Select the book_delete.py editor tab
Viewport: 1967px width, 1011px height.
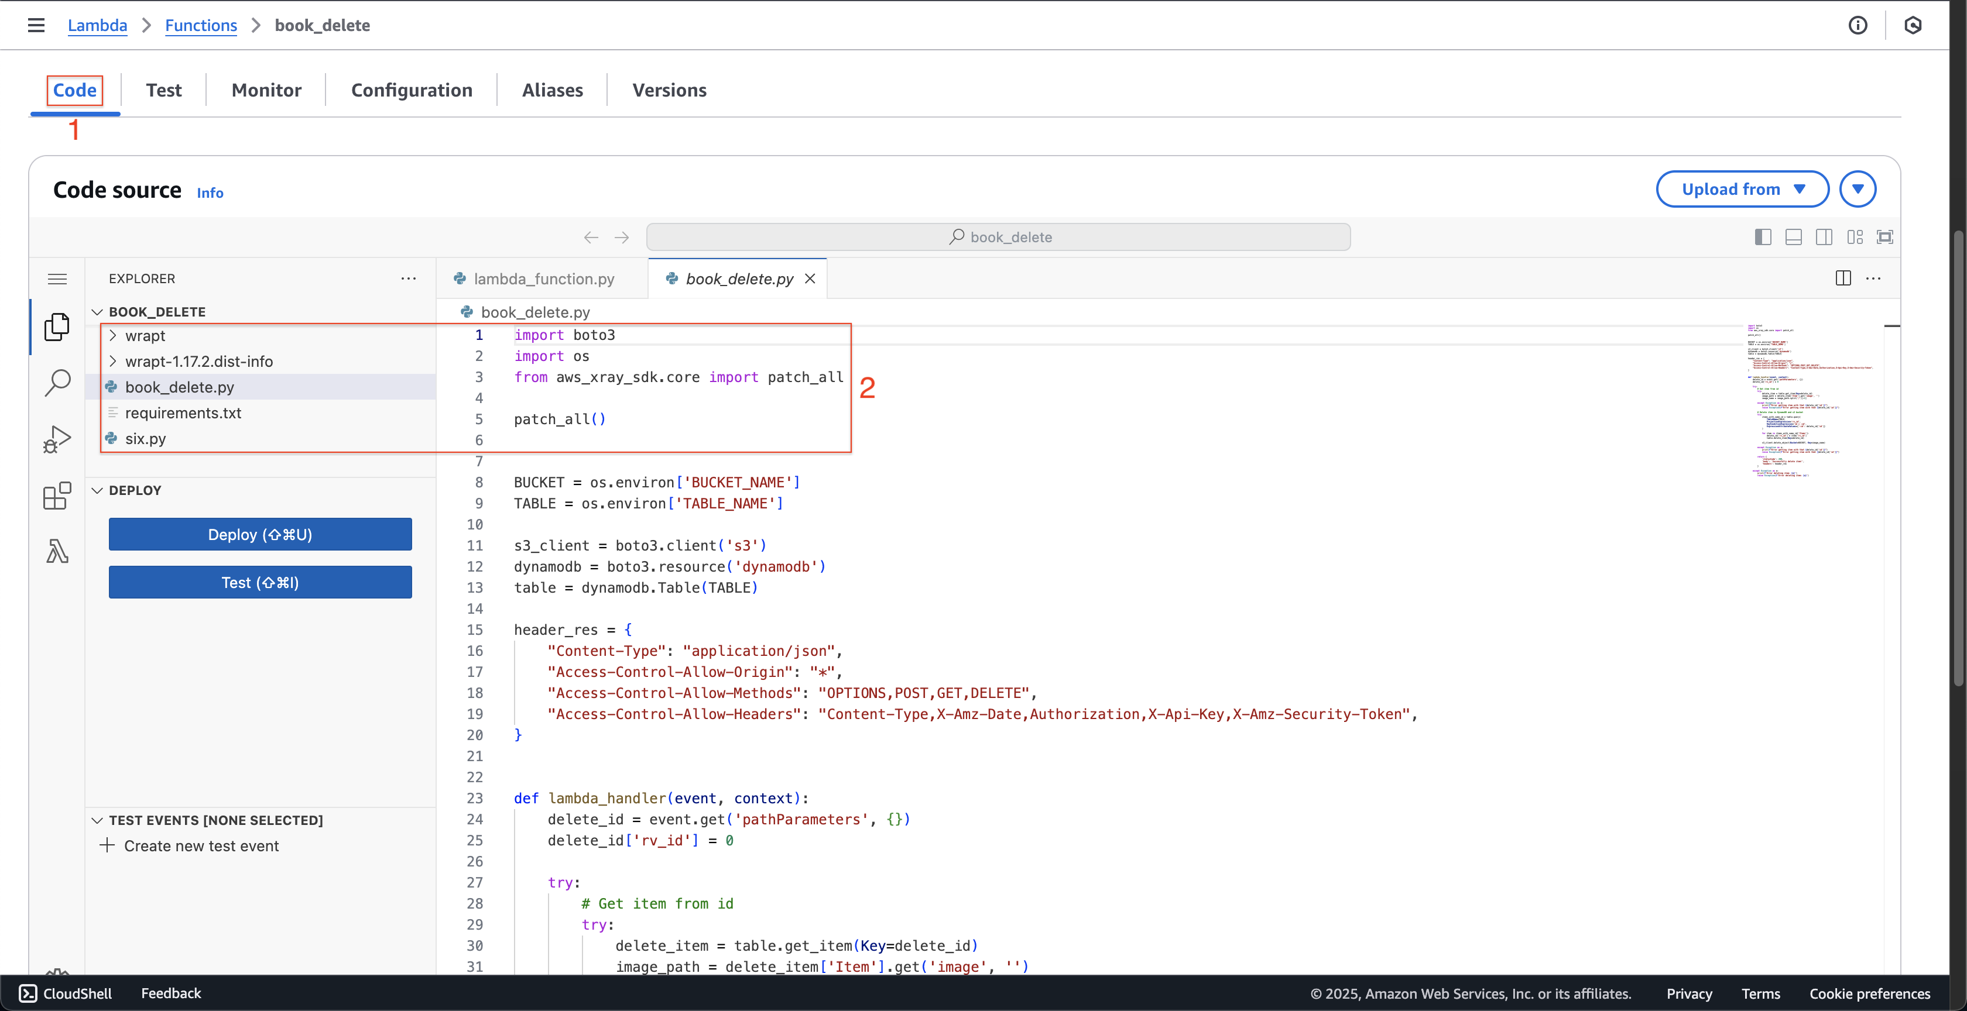pyautogui.click(x=737, y=278)
